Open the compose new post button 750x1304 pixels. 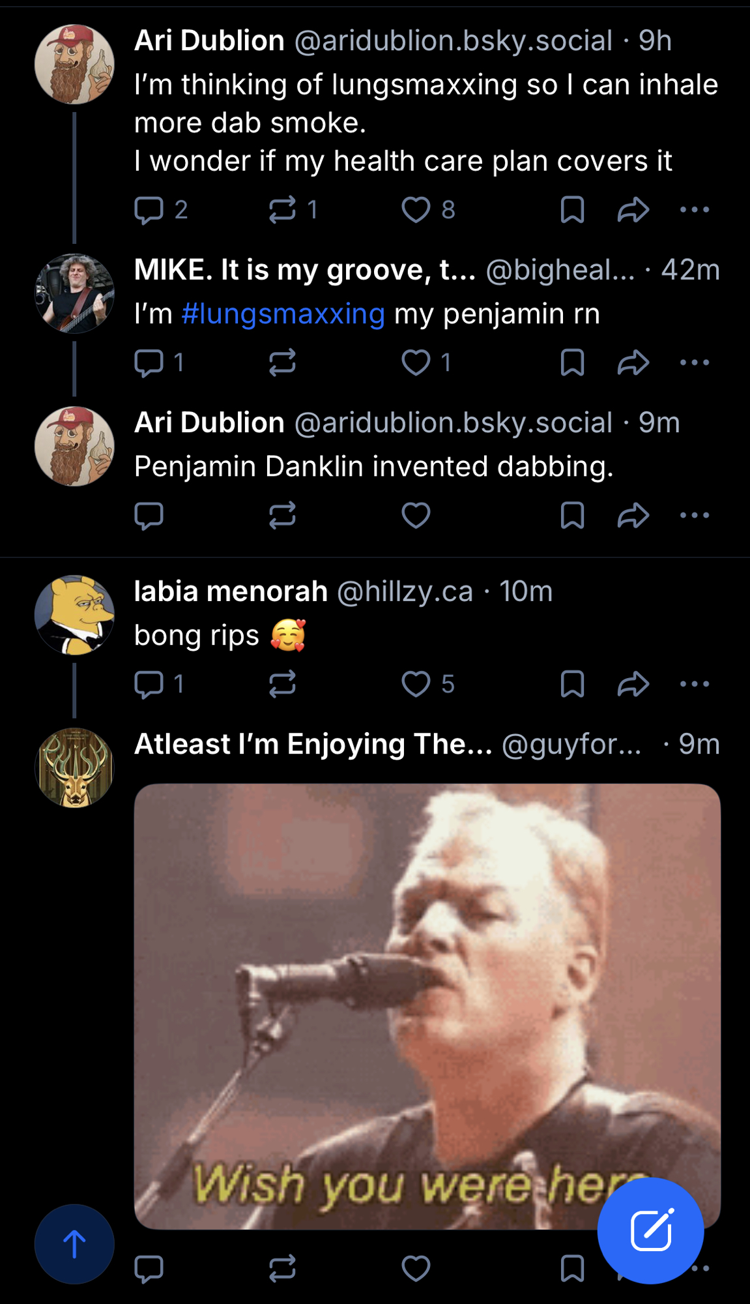(x=650, y=1230)
